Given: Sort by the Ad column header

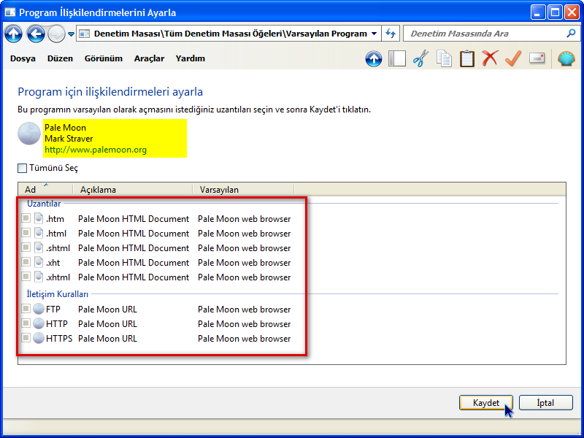Looking at the screenshot, I should point(45,189).
